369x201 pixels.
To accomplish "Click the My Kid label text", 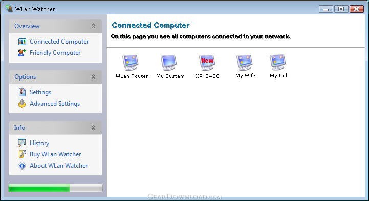I will [x=278, y=76].
